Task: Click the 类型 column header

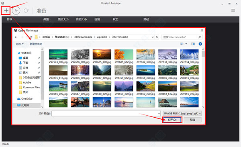Action: 46,19
